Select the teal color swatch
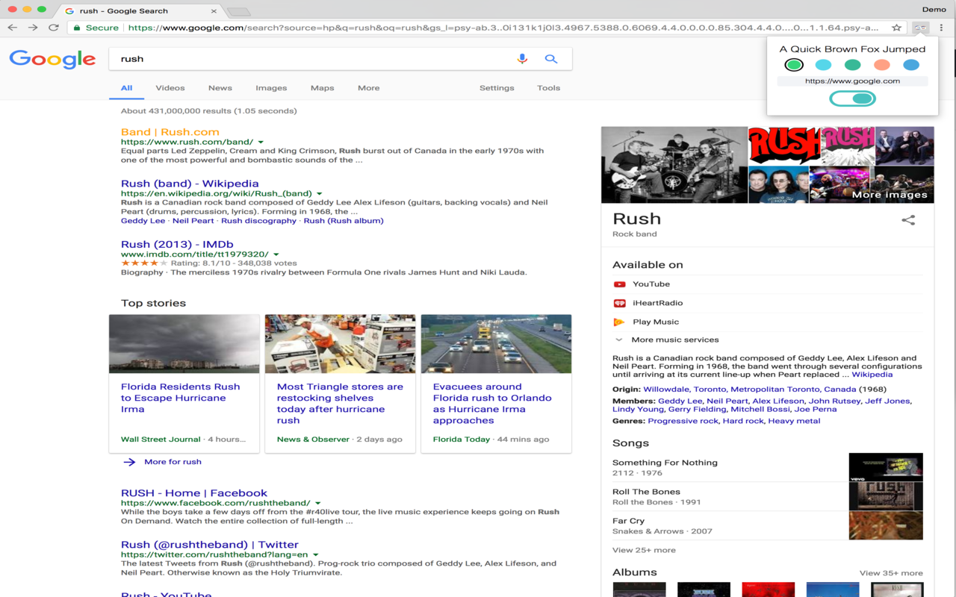Image resolution: width=956 pixels, height=597 pixels. pos(852,65)
